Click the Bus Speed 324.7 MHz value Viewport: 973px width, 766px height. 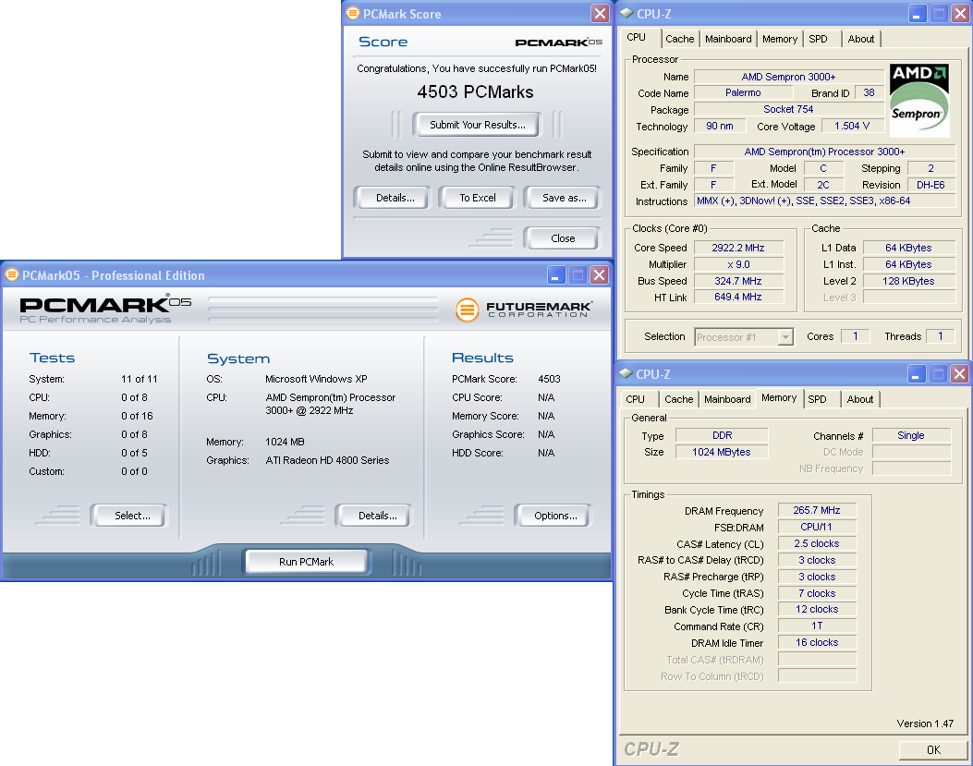point(738,281)
